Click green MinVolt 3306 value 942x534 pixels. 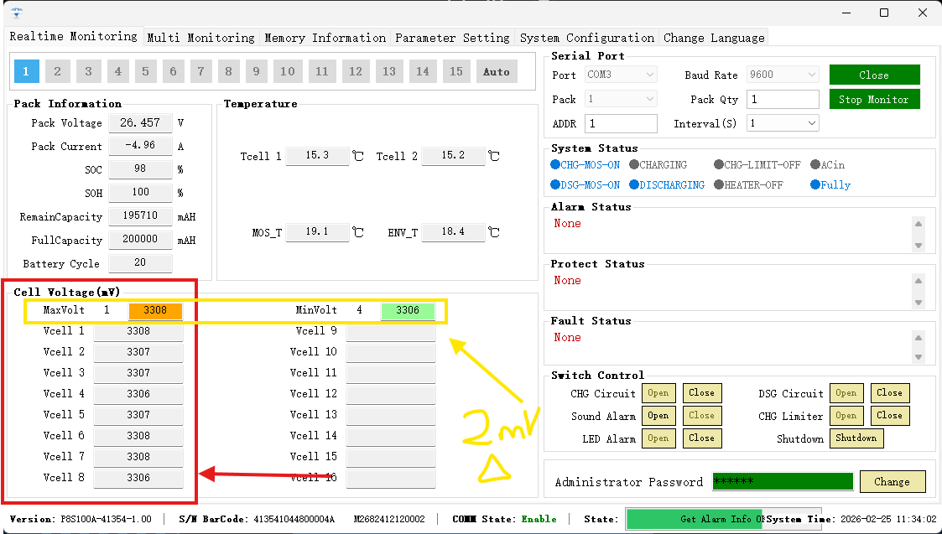(x=408, y=310)
